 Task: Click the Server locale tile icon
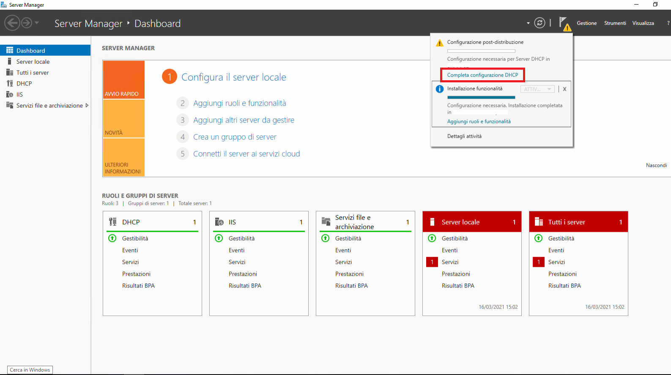coord(432,222)
